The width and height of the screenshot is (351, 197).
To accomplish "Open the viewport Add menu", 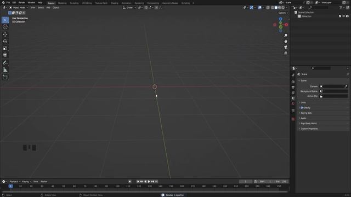I will pos(48,8).
